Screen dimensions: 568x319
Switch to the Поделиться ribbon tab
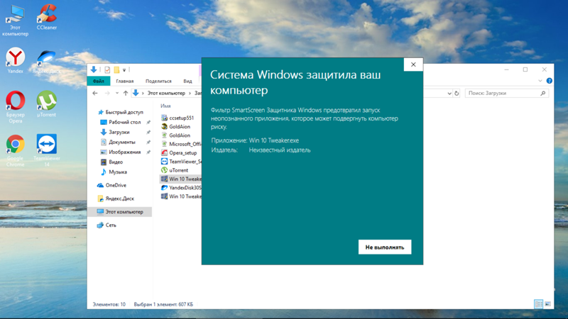pyautogui.click(x=158, y=81)
